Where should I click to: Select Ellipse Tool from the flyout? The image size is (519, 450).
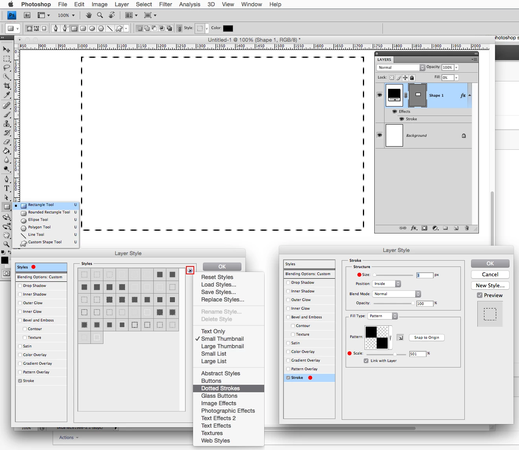point(46,220)
